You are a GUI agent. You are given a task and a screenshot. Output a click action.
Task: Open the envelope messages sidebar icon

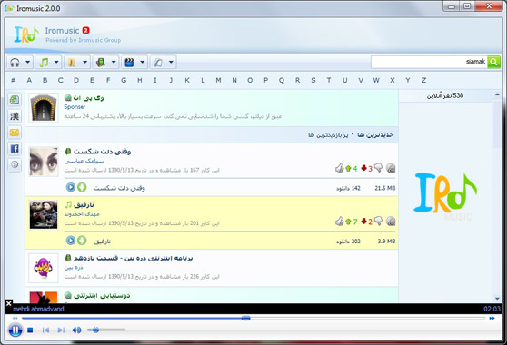pyautogui.click(x=15, y=133)
